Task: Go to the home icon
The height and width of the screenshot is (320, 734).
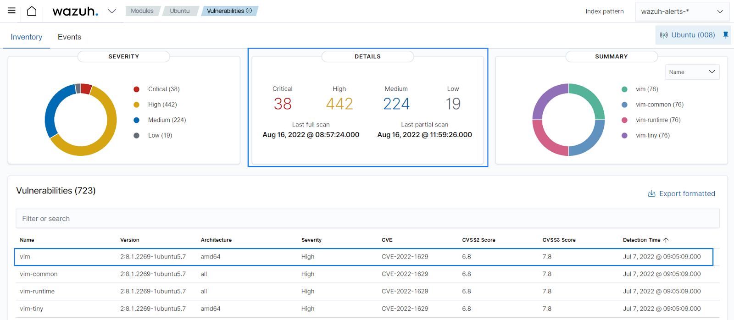Action: [x=32, y=11]
